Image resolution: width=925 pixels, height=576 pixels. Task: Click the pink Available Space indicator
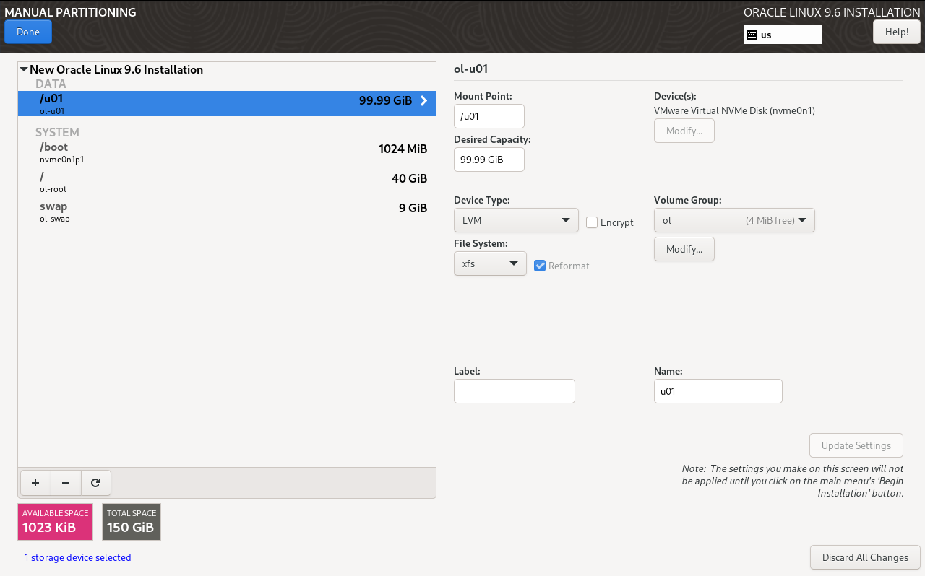[56, 522]
